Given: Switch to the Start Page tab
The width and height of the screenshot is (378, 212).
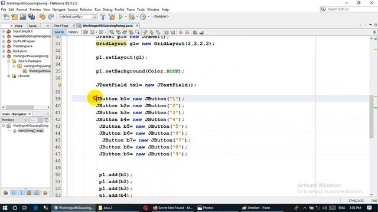Looking at the screenshot, I should click(x=61, y=25).
